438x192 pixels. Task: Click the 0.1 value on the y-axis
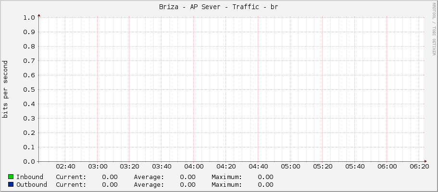29,147
